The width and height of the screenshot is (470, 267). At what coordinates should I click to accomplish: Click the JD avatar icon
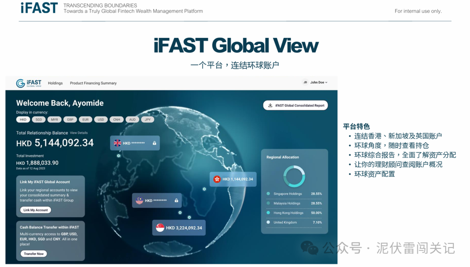click(x=305, y=82)
